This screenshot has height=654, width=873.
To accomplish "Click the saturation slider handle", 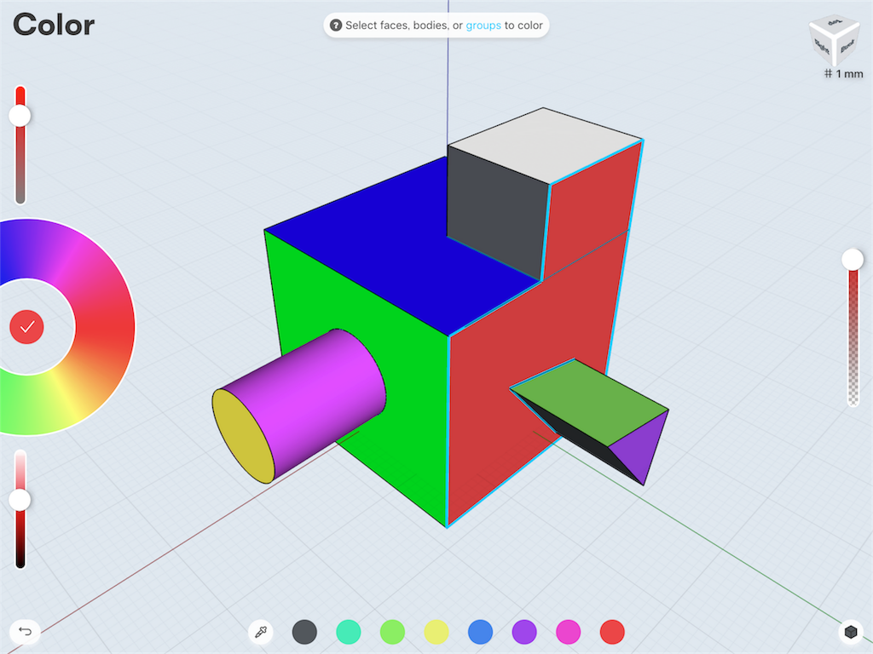I will [x=20, y=116].
